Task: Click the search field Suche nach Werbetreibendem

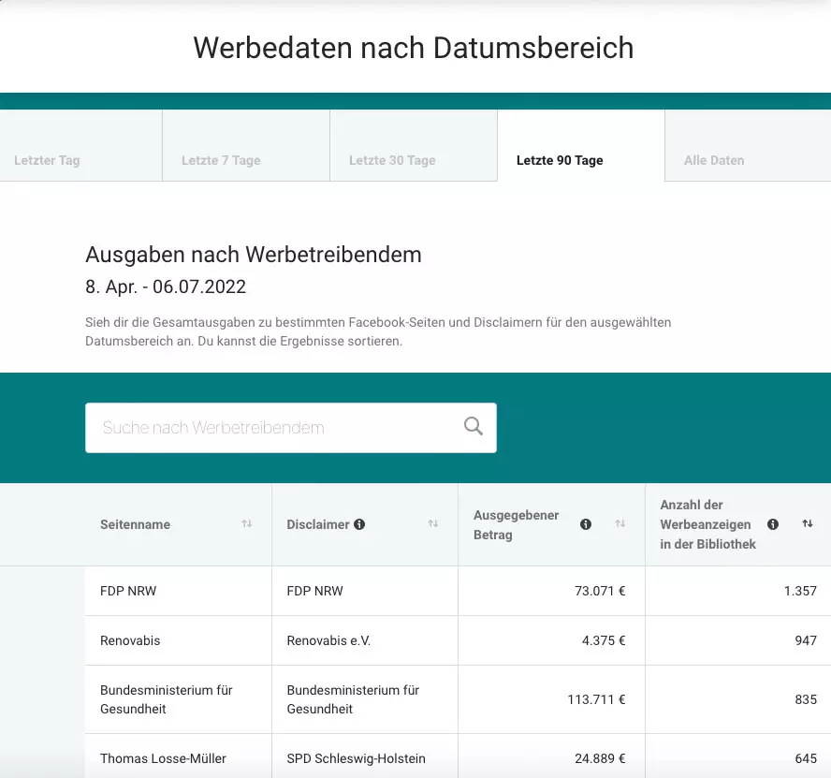Action: pos(291,428)
